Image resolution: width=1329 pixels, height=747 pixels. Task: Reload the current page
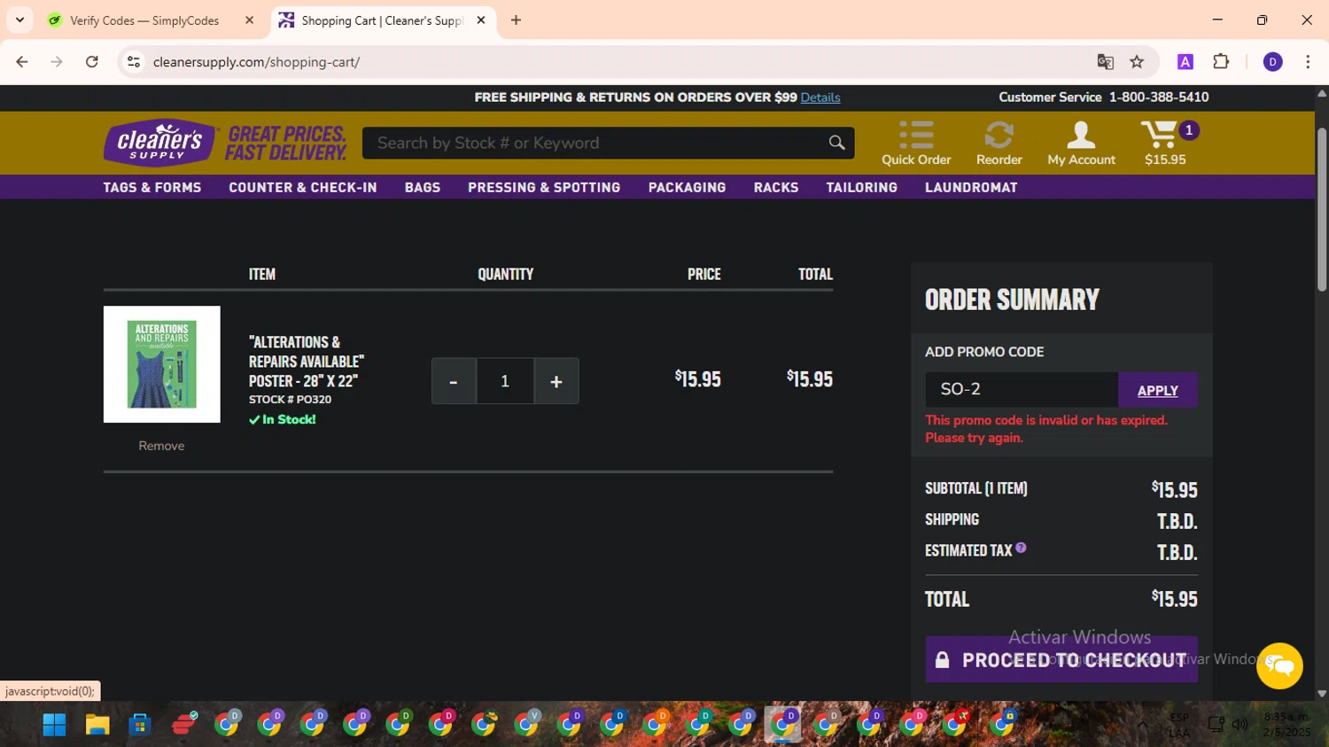pyautogui.click(x=92, y=62)
